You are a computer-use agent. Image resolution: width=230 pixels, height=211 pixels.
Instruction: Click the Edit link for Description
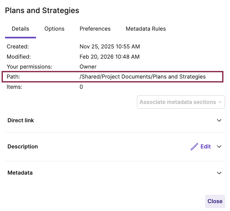pos(206,147)
